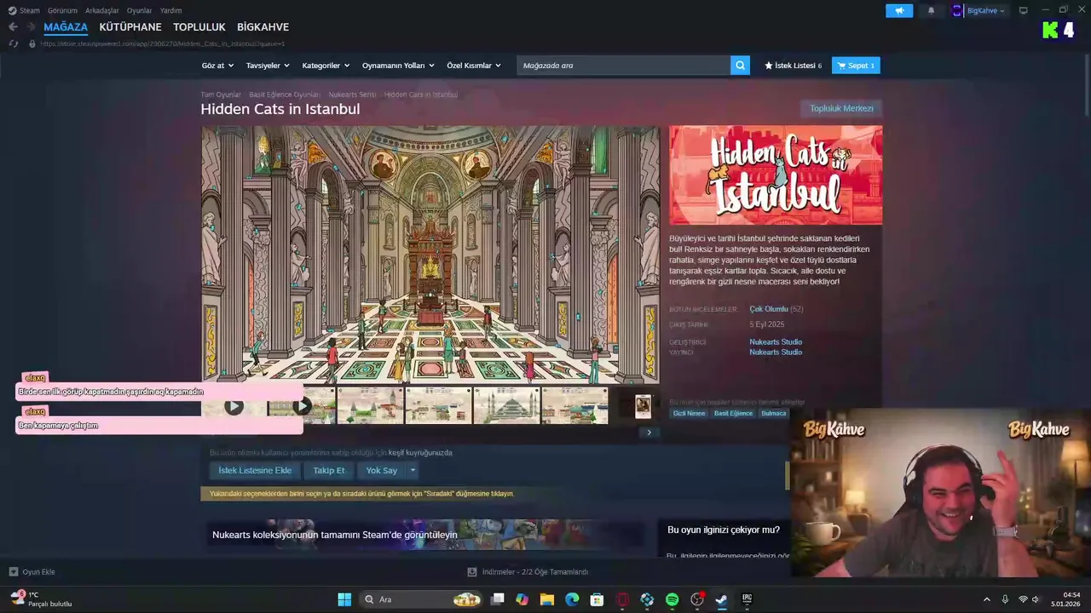
Task: Open the notifications bell
Action: [931, 11]
